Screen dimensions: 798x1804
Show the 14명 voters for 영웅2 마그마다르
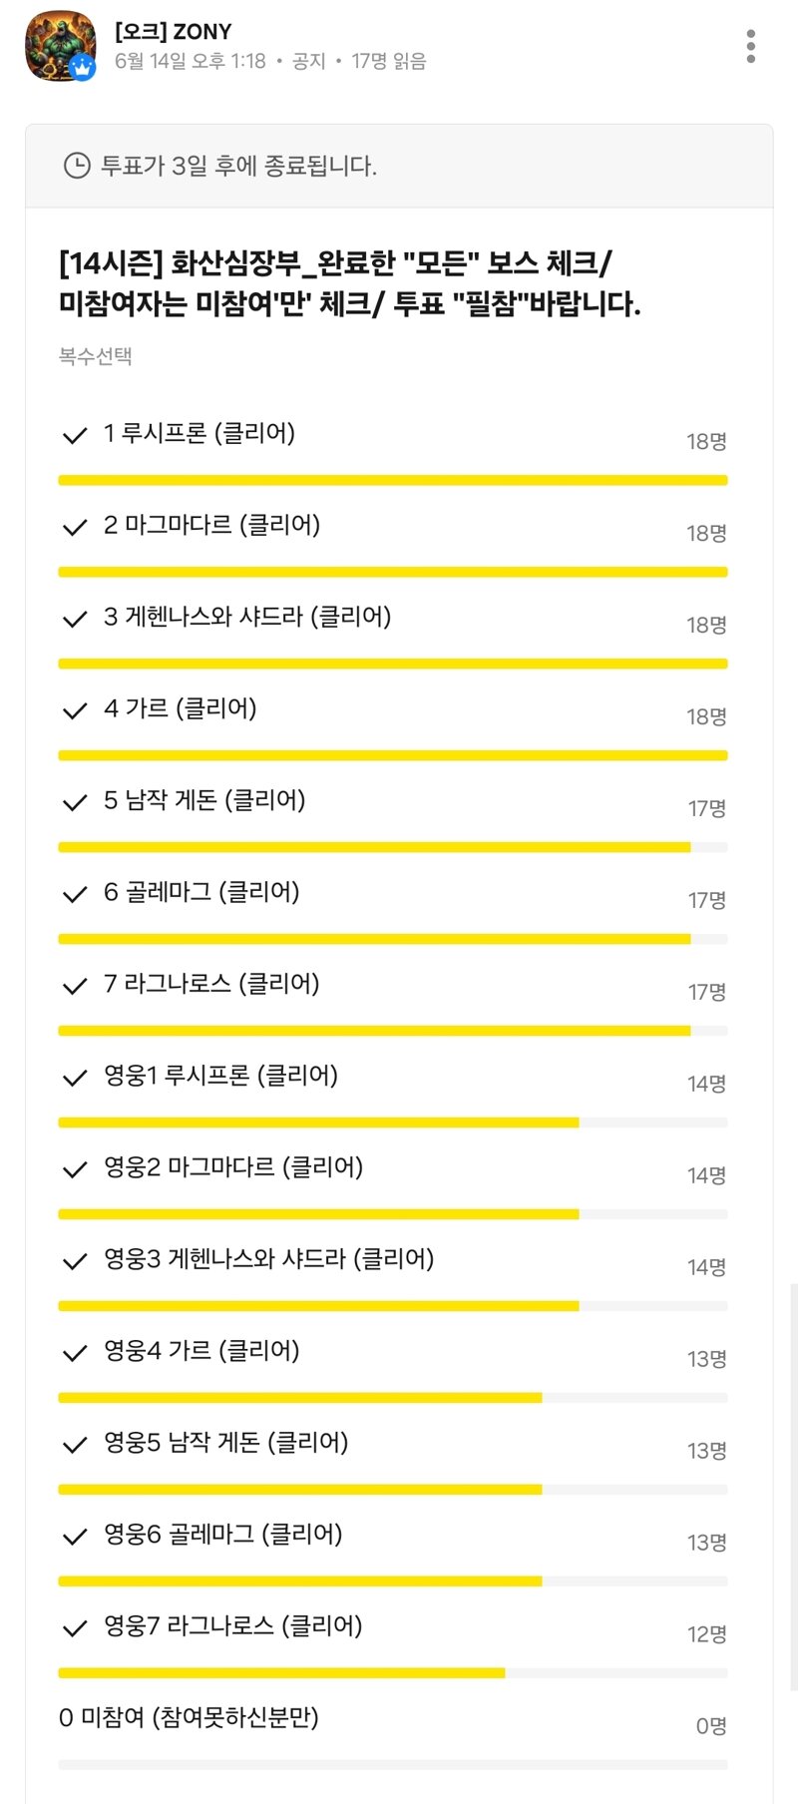tap(706, 1175)
